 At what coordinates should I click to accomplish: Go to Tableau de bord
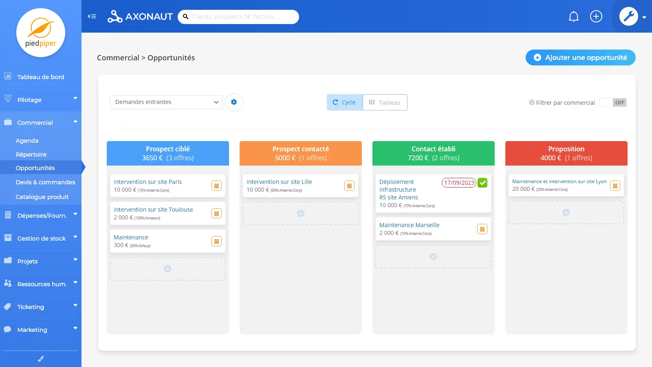40,77
